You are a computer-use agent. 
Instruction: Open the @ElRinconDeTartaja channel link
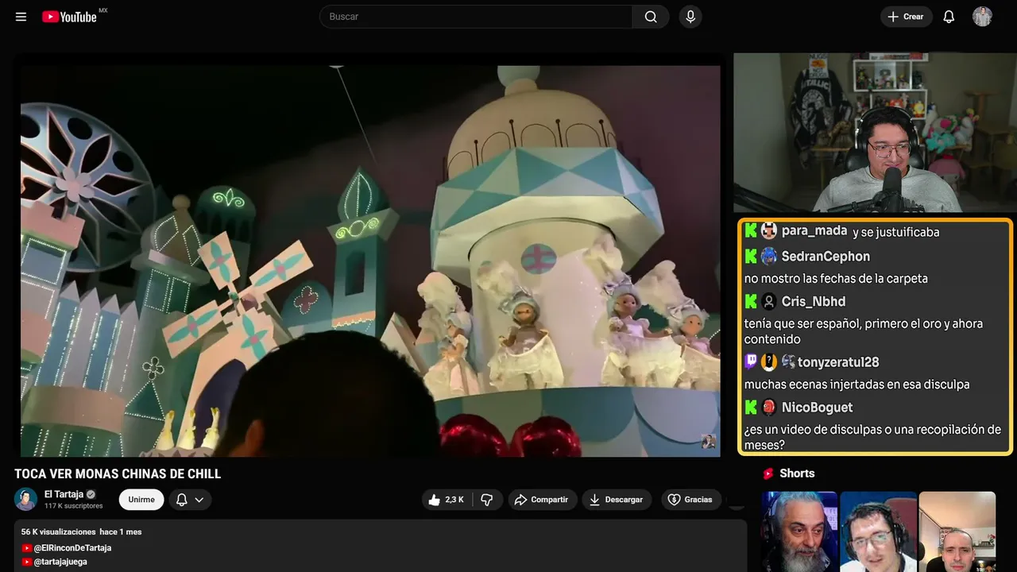pyautogui.click(x=72, y=548)
